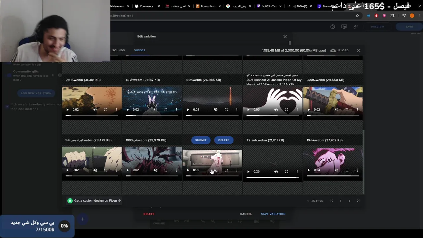Click SUBMIT for the selected video
The image size is (423, 238).
(201, 140)
